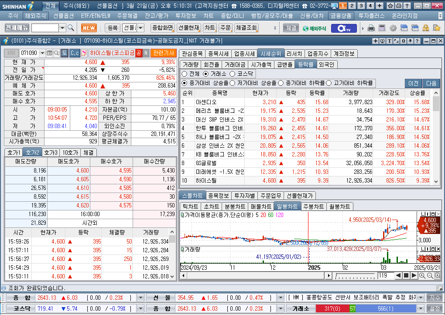
Task: Expand the toolbar overflow chevron after 체결조회
Action: (x=275, y=28)
